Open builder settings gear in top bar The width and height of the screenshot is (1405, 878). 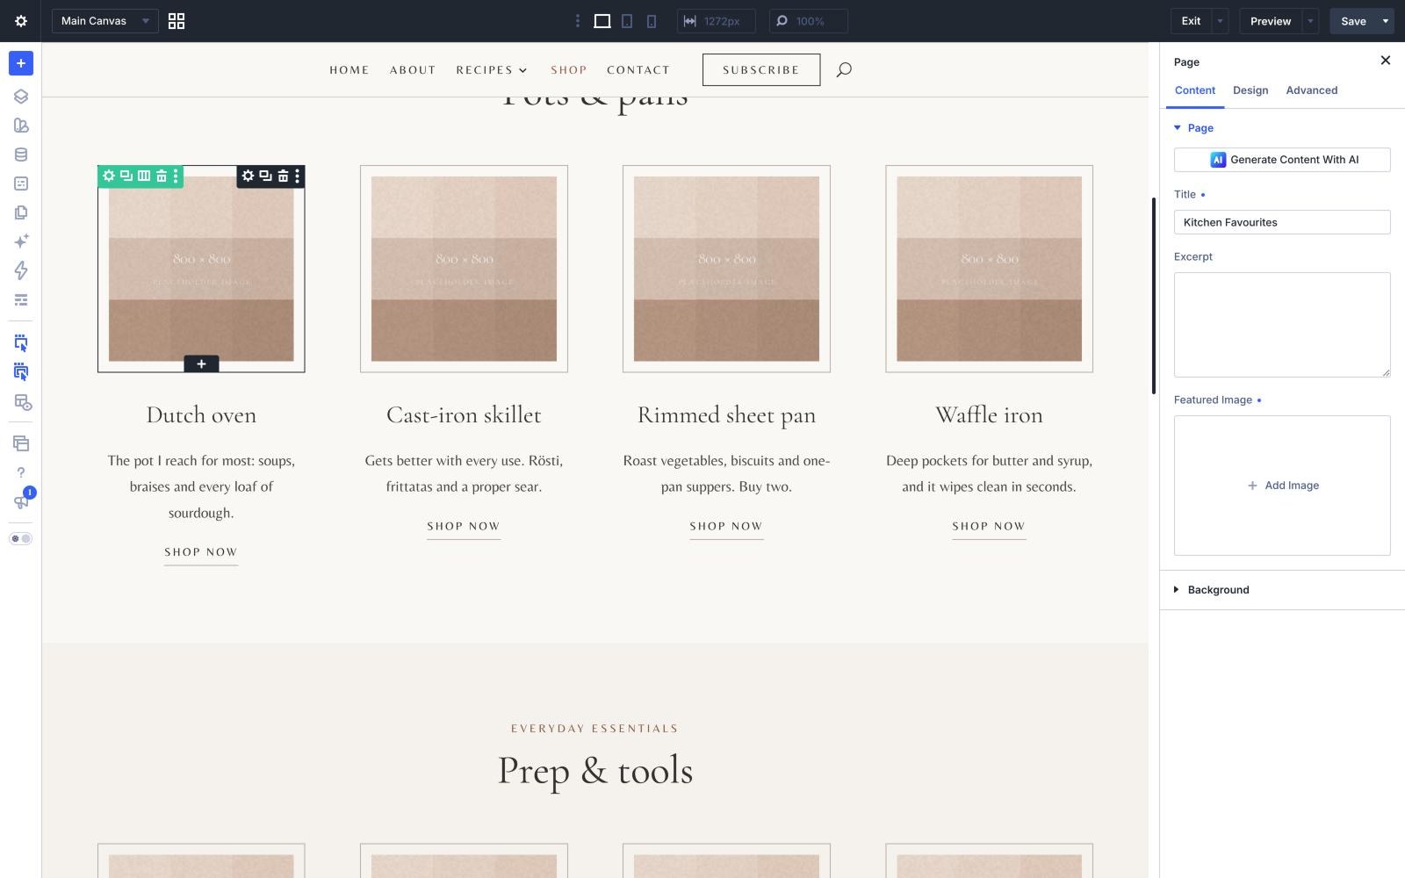click(x=21, y=21)
